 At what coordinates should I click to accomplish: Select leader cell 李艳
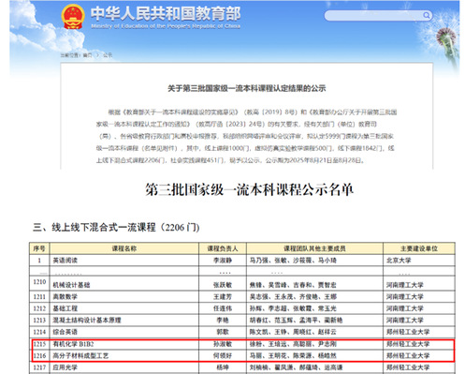(x=223, y=321)
